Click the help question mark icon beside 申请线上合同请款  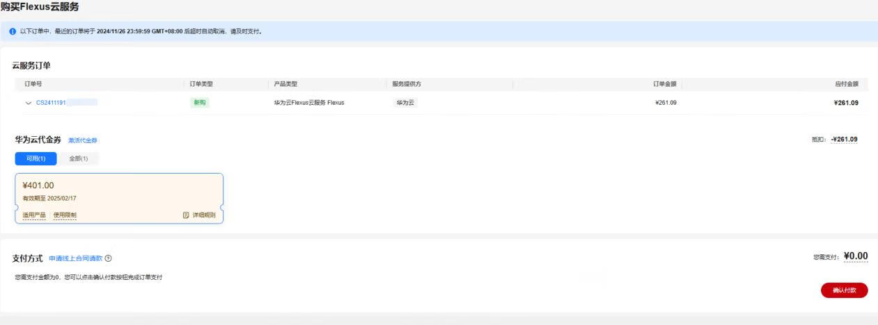point(108,258)
